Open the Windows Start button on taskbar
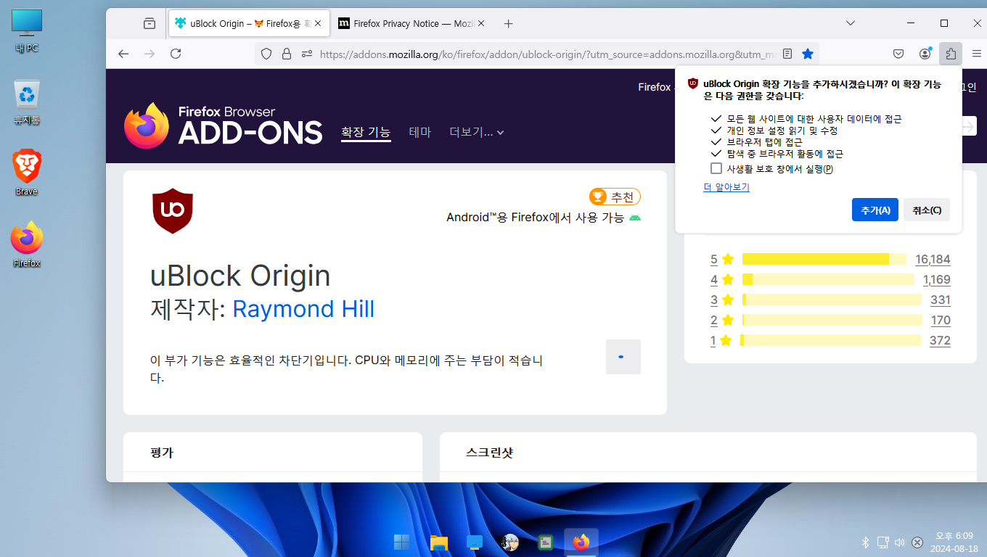The width and height of the screenshot is (987, 557). [401, 542]
